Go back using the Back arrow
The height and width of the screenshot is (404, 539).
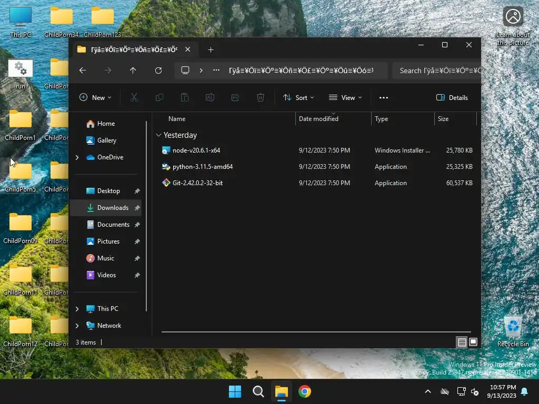coord(83,70)
